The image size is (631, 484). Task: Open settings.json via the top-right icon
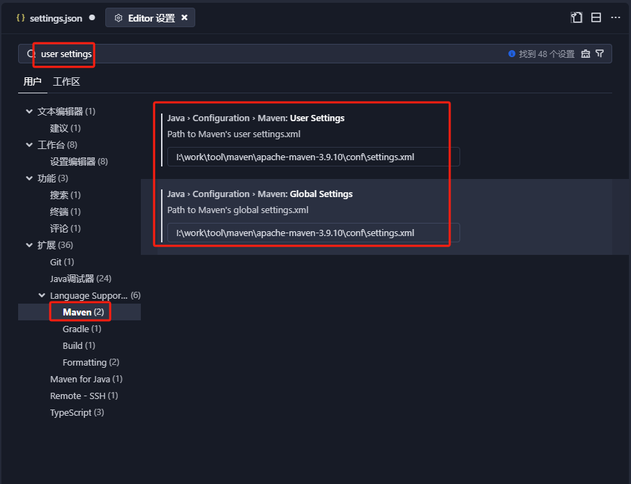[576, 17]
